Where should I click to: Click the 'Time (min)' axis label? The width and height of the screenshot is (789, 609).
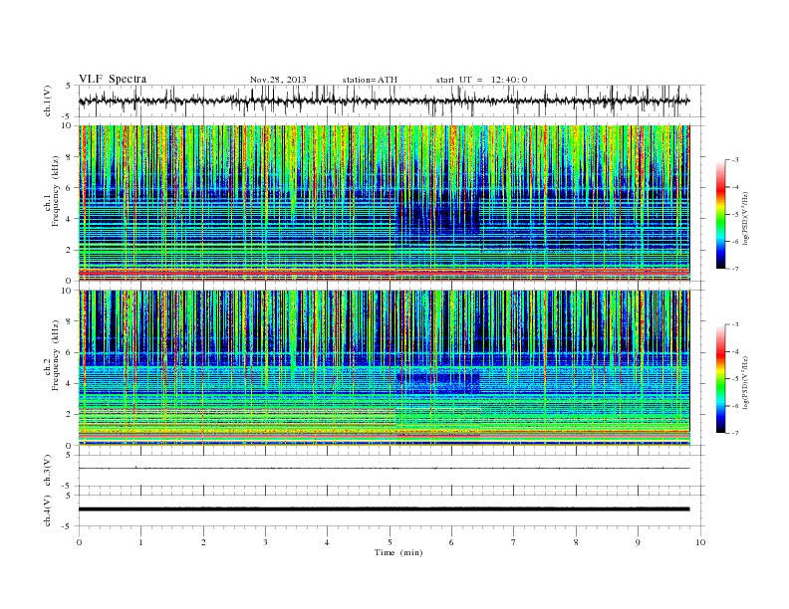point(398,552)
